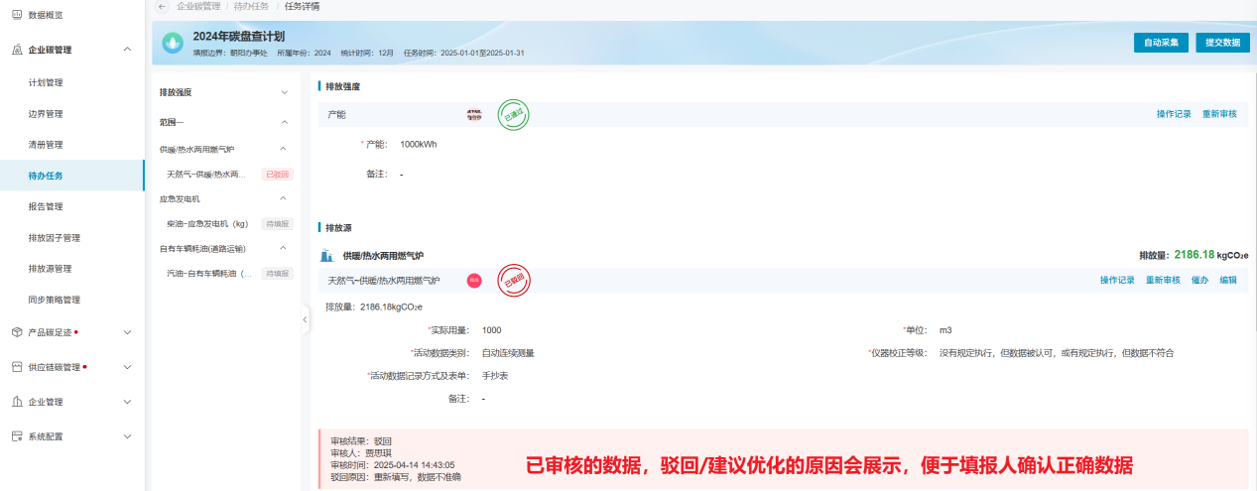The height and width of the screenshot is (491, 1257).
Task: Collapse the 应急发电机 group
Action: point(284,198)
